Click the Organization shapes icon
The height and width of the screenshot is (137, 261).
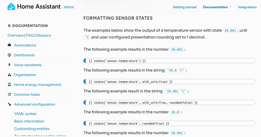(9, 75)
